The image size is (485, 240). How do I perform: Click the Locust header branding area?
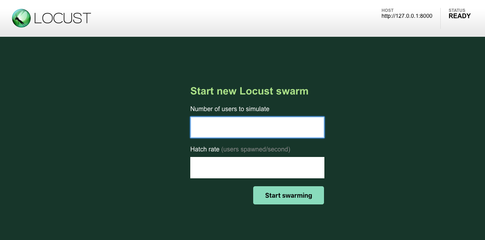[x=51, y=18]
